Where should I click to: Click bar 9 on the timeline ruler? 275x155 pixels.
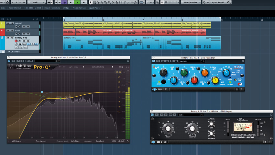tap(222, 20)
